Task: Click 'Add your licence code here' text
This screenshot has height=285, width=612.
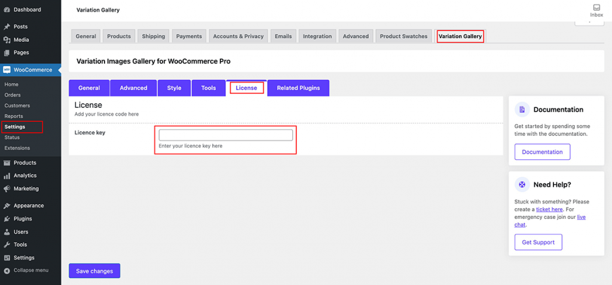Action: tap(106, 114)
